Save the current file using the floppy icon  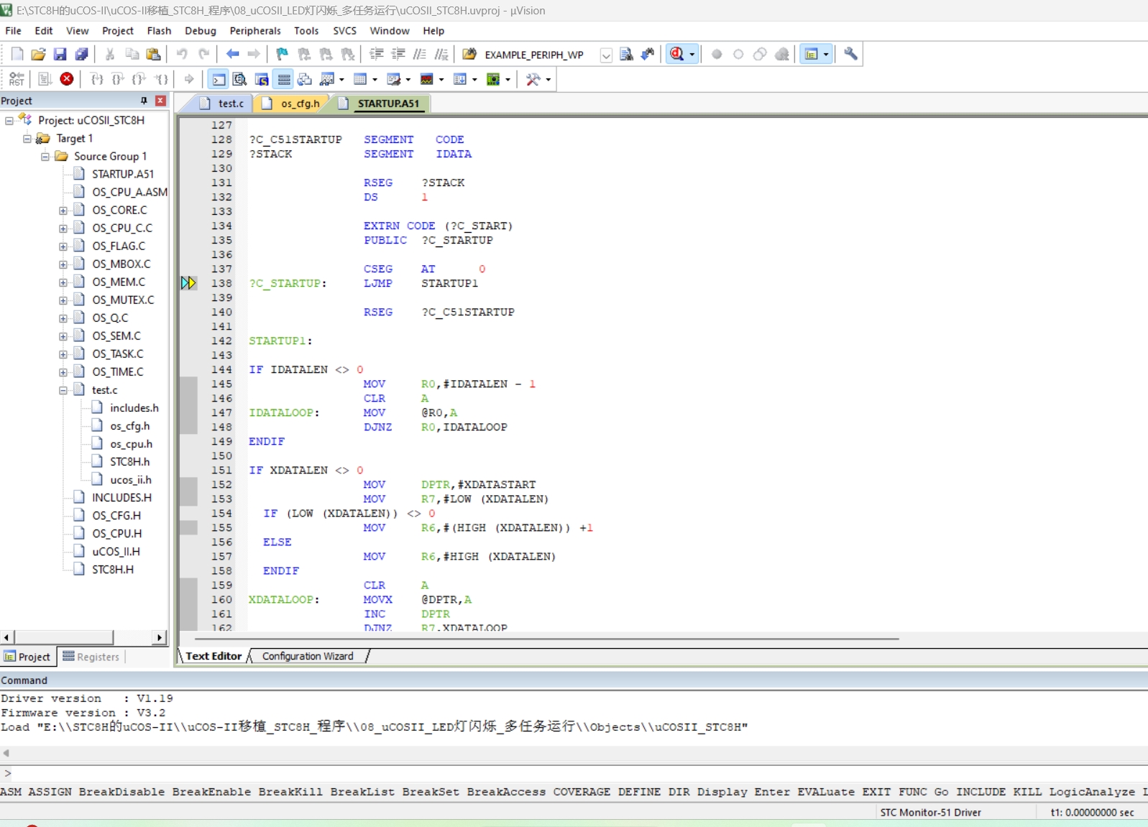click(x=60, y=54)
